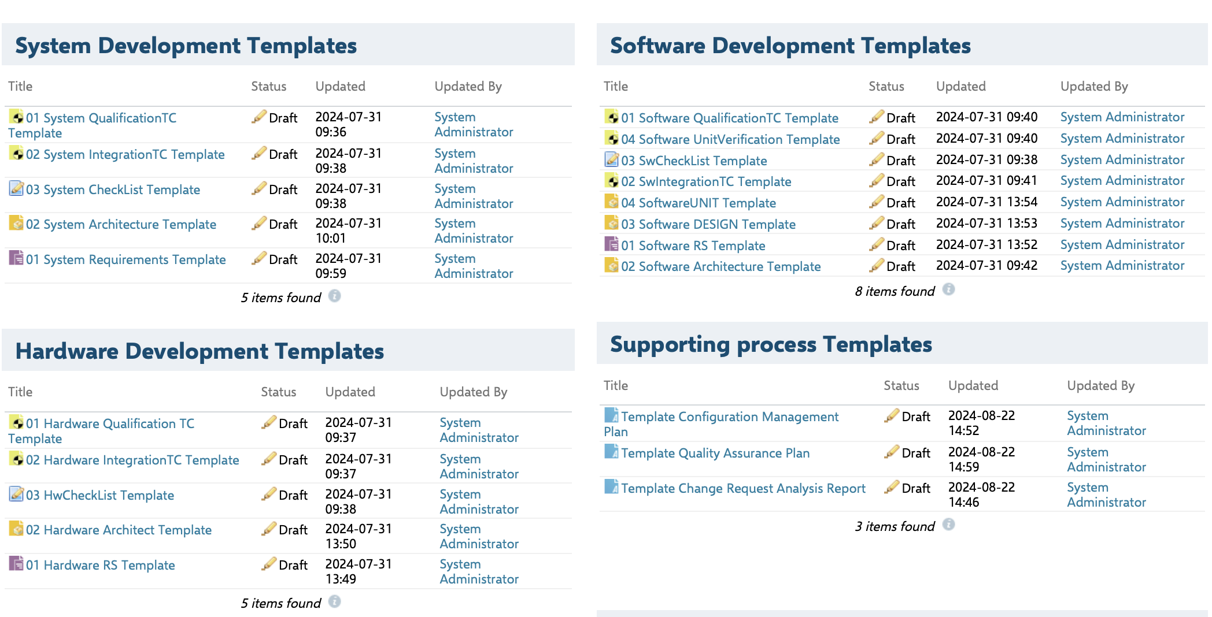Open 02 Hardware Architect Template
The width and height of the screenshot is (1212, 617).
click(x=119, y=530)
